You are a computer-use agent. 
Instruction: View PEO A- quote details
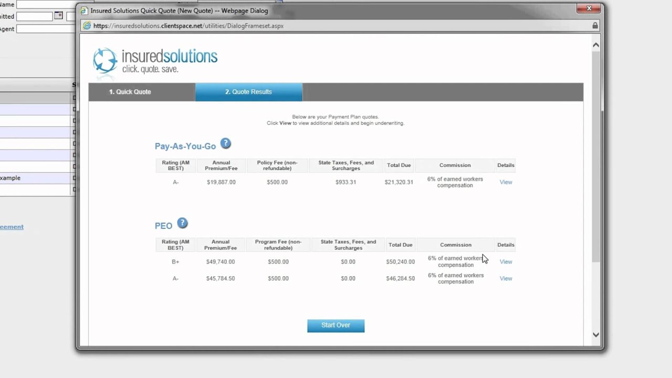point(506,278)
